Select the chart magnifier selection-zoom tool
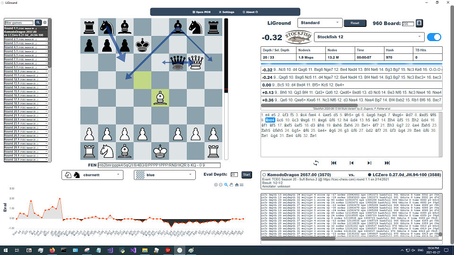This screenshot has height=255, width=454. [x=226, y=185]
